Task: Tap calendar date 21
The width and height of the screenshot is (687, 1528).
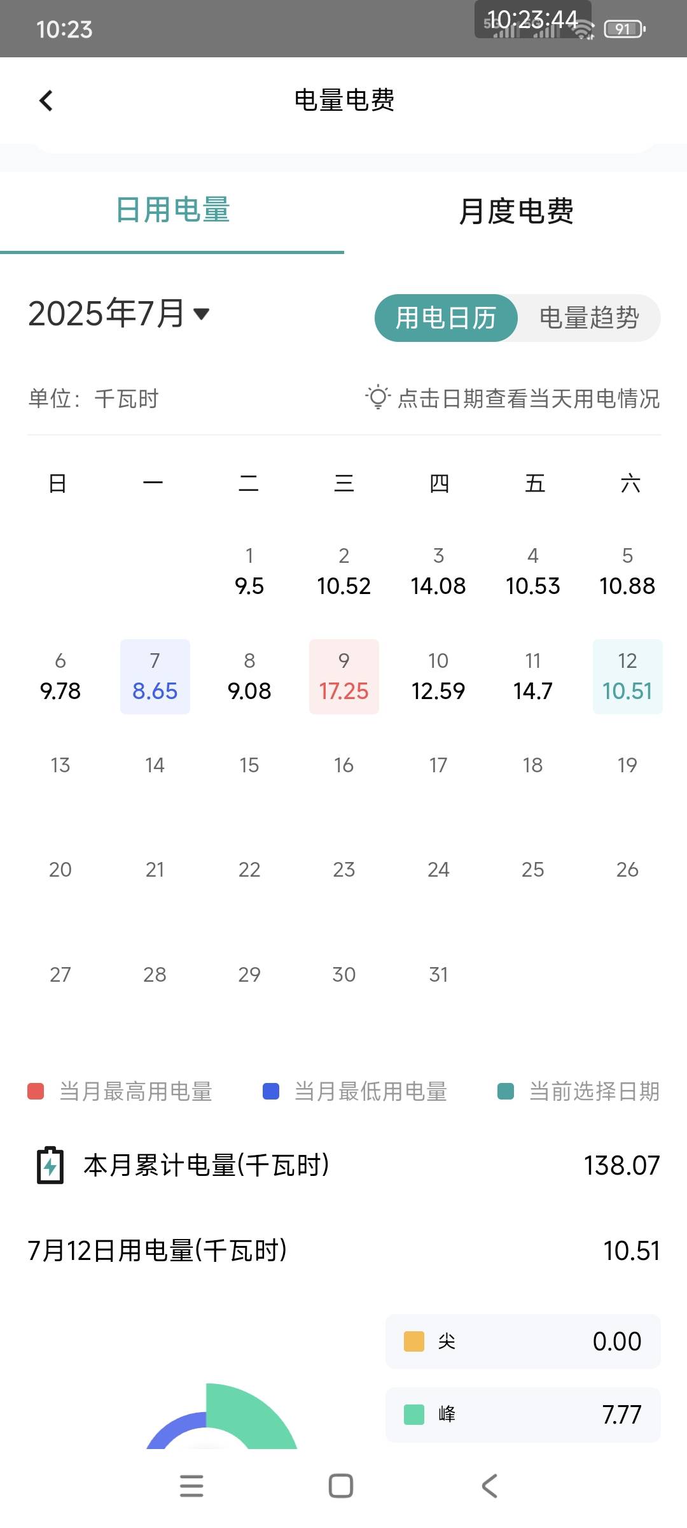Action: pos(155,870)
